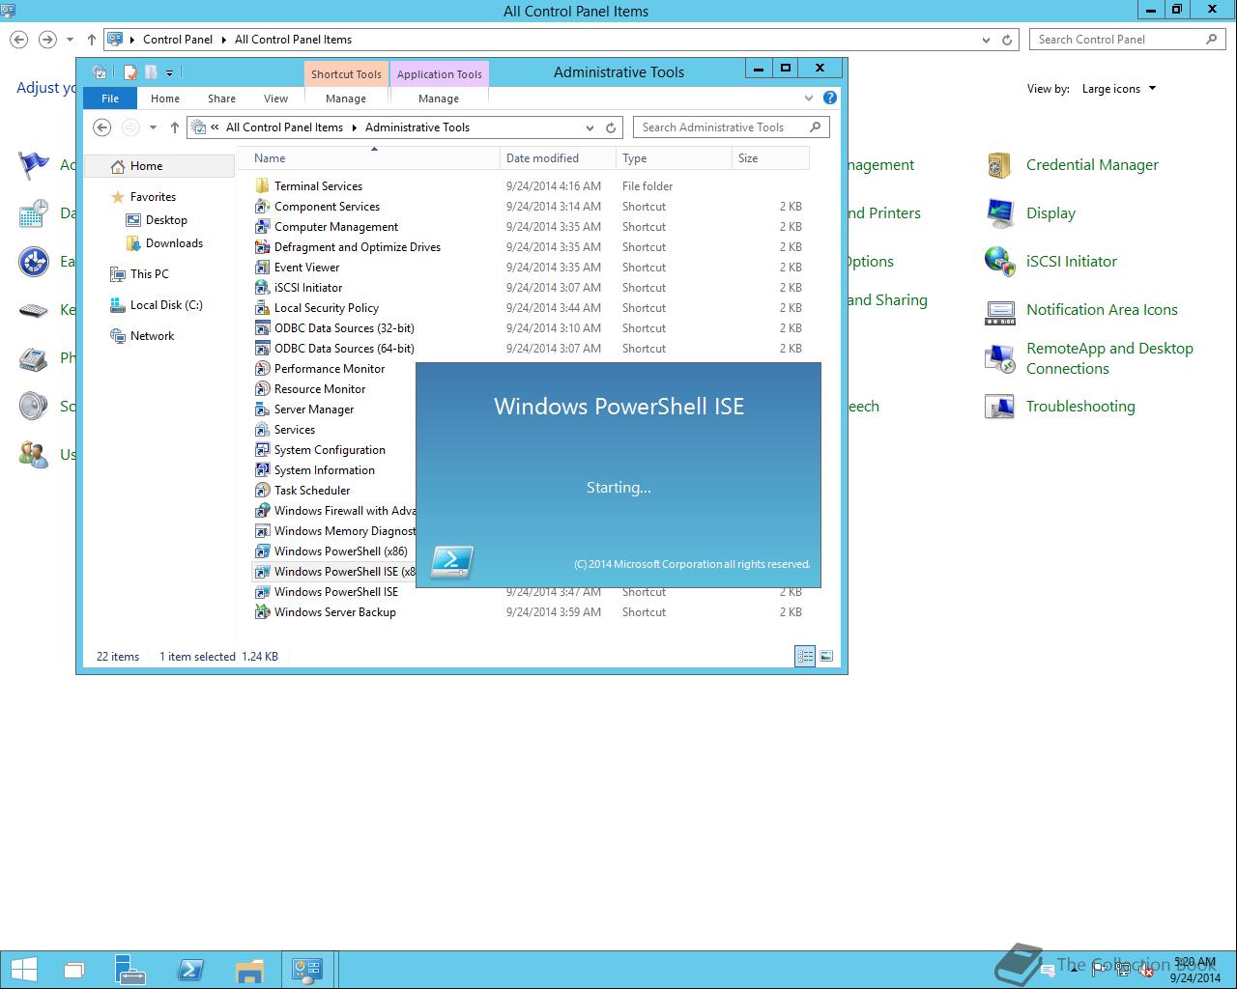Screen dimensions: 1237x989
Task: Open Troubleshooting icon in Control Panel
Action: pos(999,407)
